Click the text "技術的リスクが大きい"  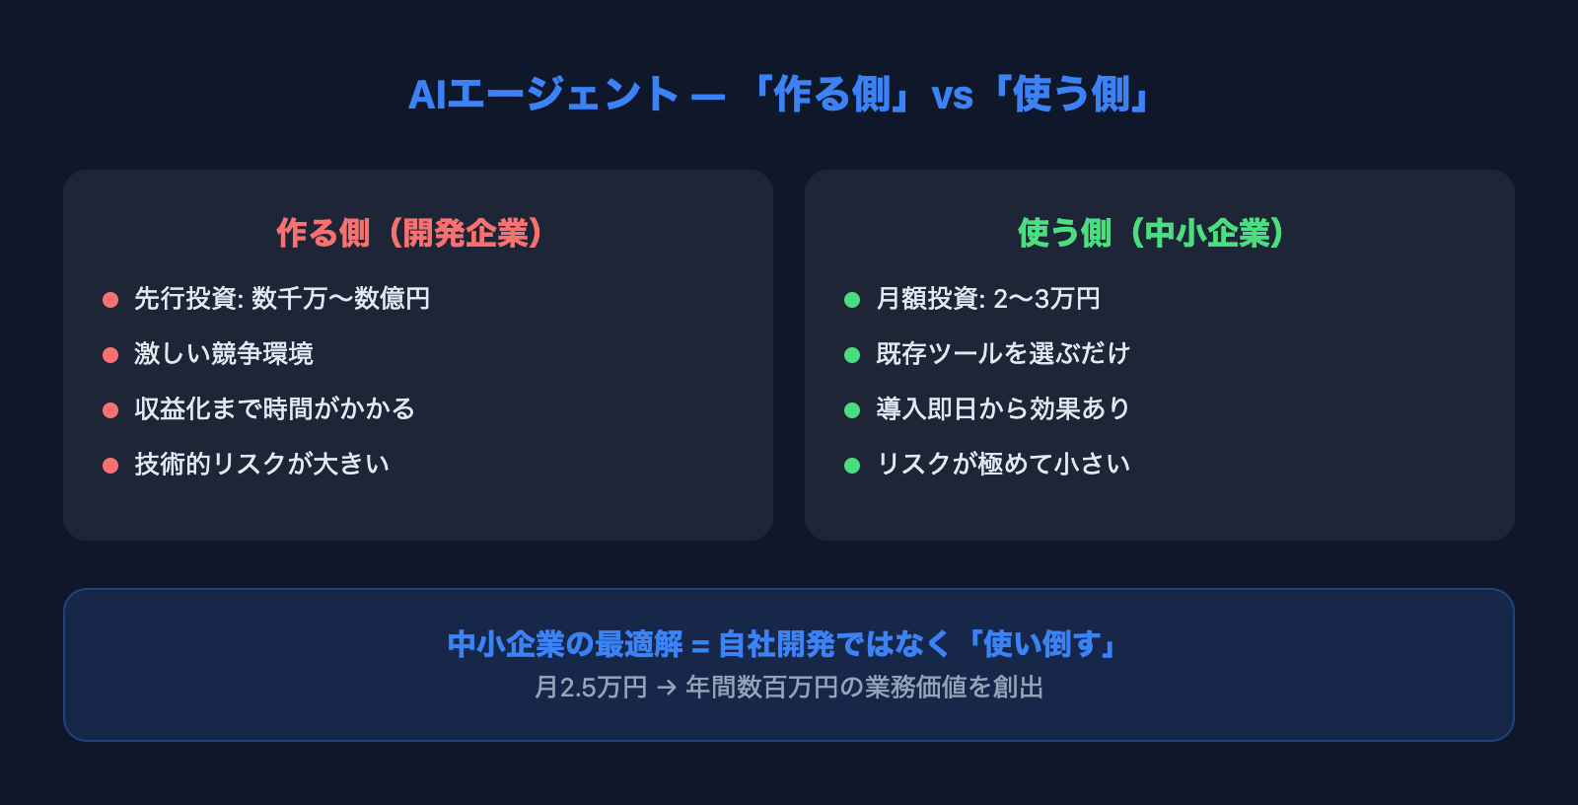tap(262, 465)
